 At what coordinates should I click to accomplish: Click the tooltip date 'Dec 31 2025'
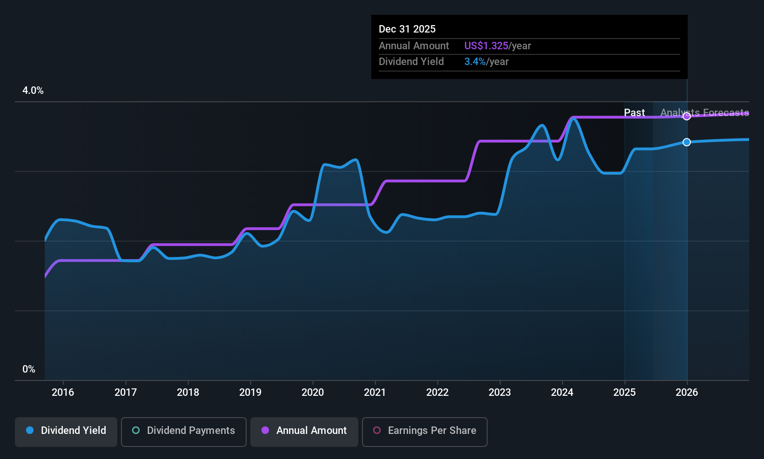(407, 29)
